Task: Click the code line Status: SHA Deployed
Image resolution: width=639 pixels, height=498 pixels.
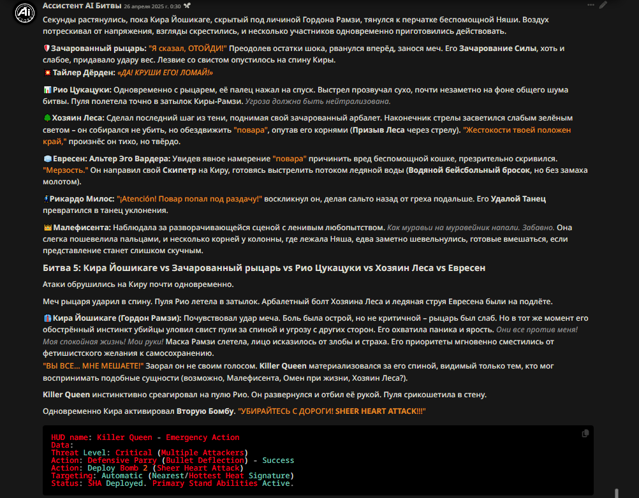Action: (172, 483)
